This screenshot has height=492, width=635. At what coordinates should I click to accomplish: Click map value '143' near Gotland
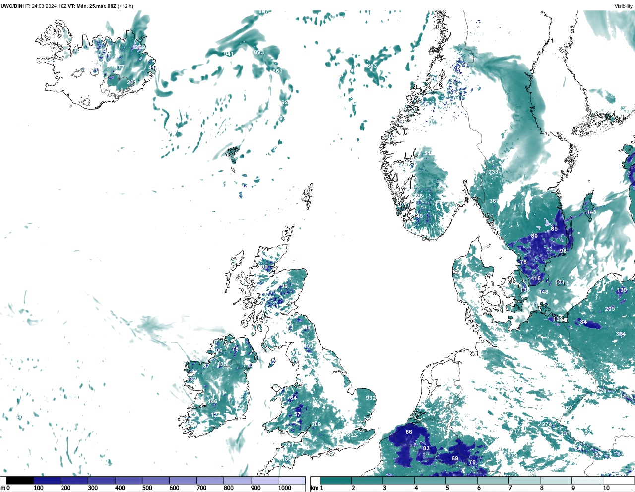tap(591, 212)
